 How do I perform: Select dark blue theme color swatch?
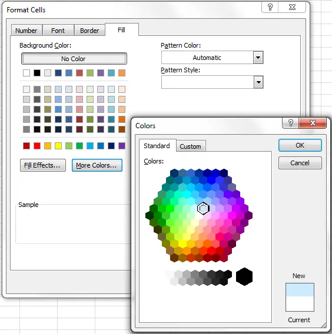click(x=58, y=73)
